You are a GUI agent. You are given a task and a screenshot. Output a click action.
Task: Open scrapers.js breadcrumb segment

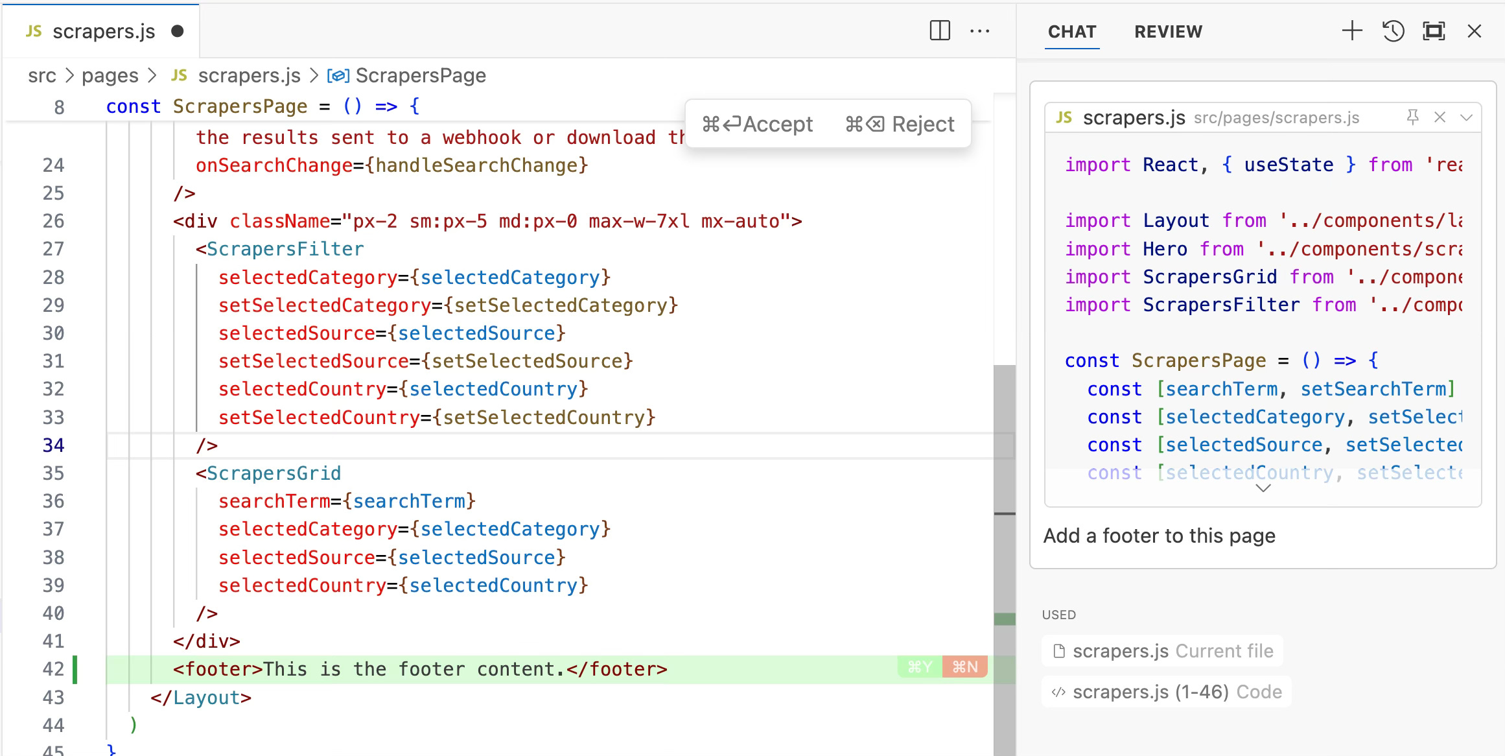[249, 76]
